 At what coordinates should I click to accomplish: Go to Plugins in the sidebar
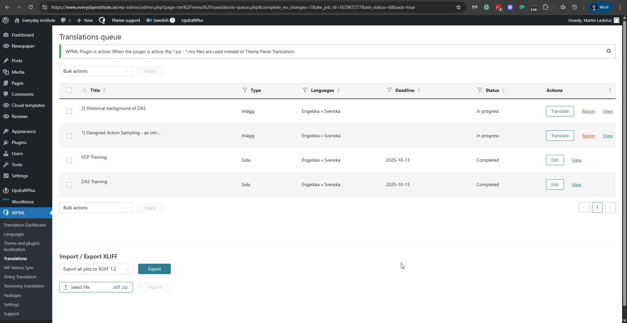pyautogui.click(x=19, y=142)
